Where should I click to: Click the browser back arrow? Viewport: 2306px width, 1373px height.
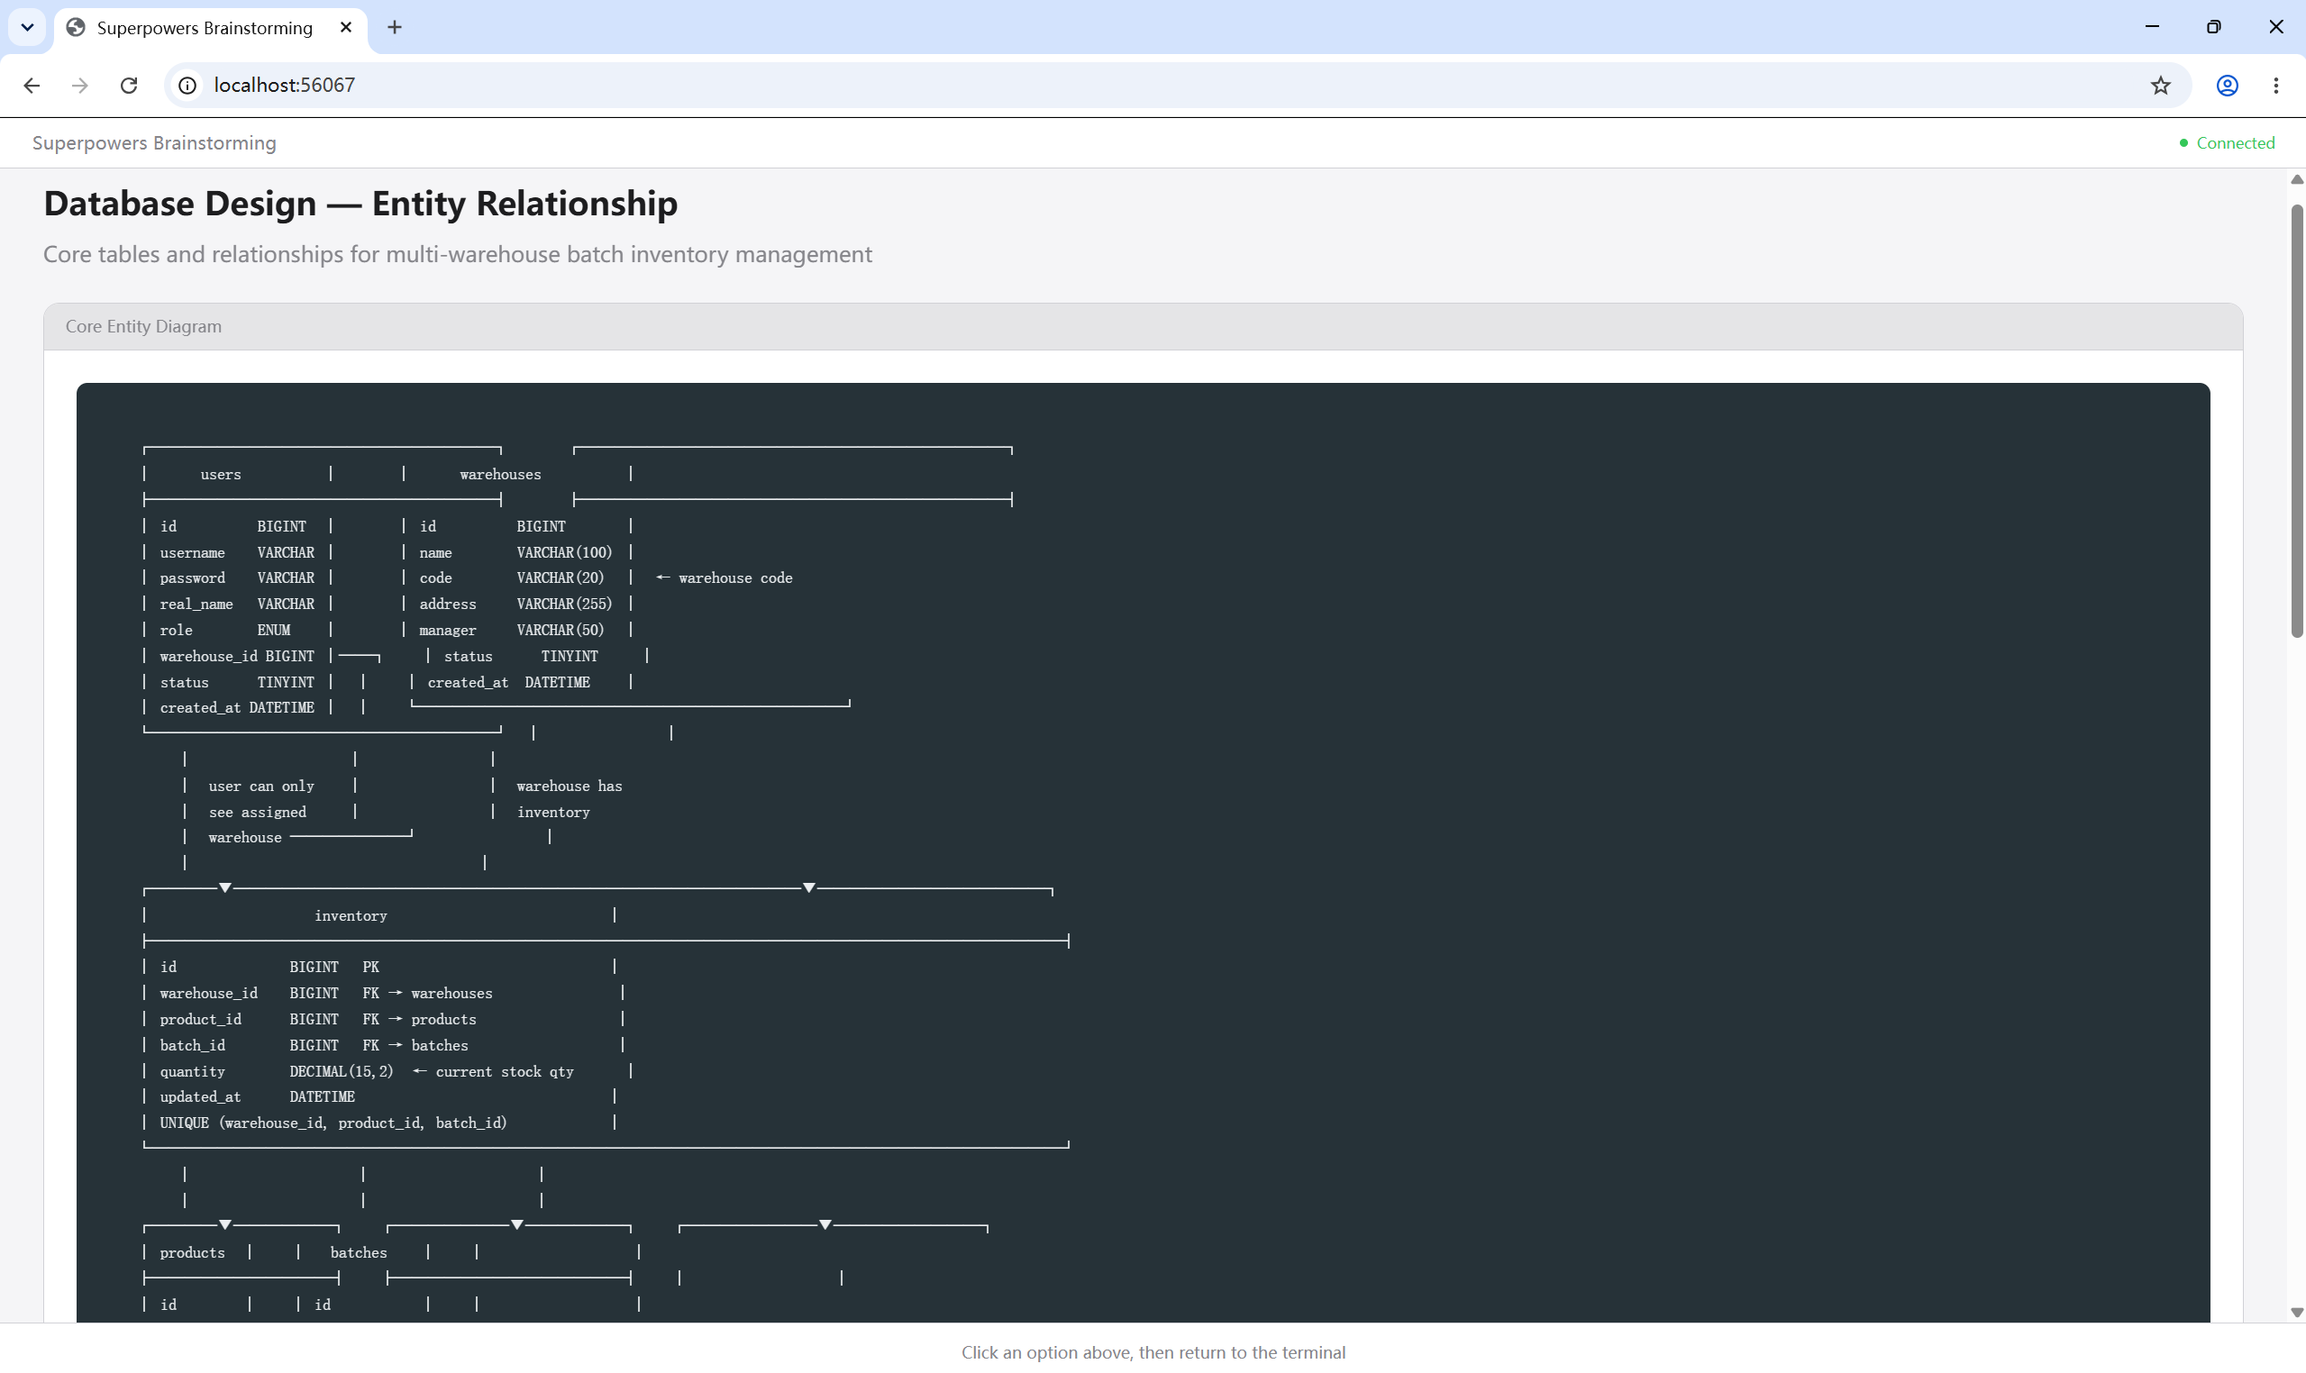point(32,85)
